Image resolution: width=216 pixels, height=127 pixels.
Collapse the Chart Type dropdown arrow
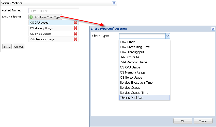167,36
